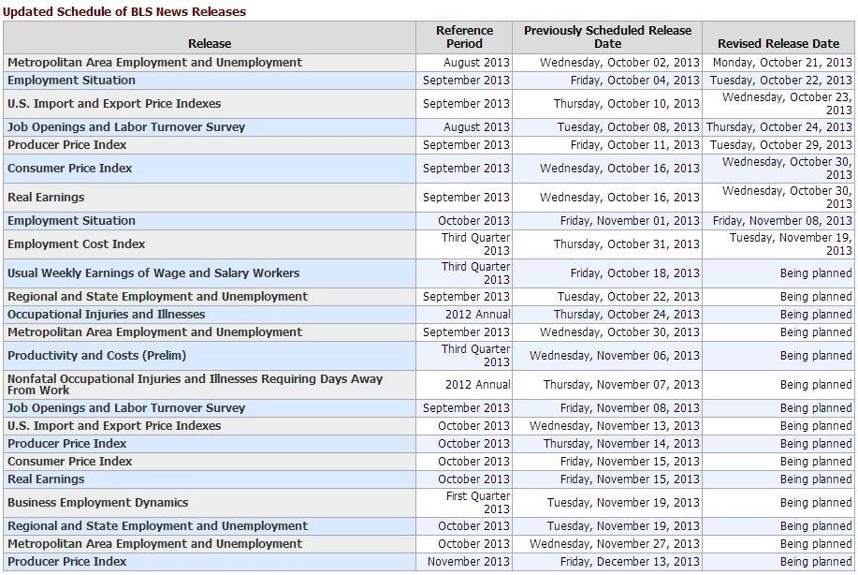The image size is (858, 575).
Task: Click the First Quarter 2013 reference period cell
Action: (x=478, y=503)
